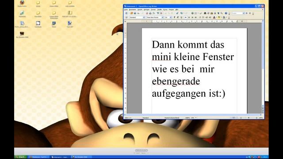Toggle nonprinting characters display
283x159 pixels.
click(218, 13)
